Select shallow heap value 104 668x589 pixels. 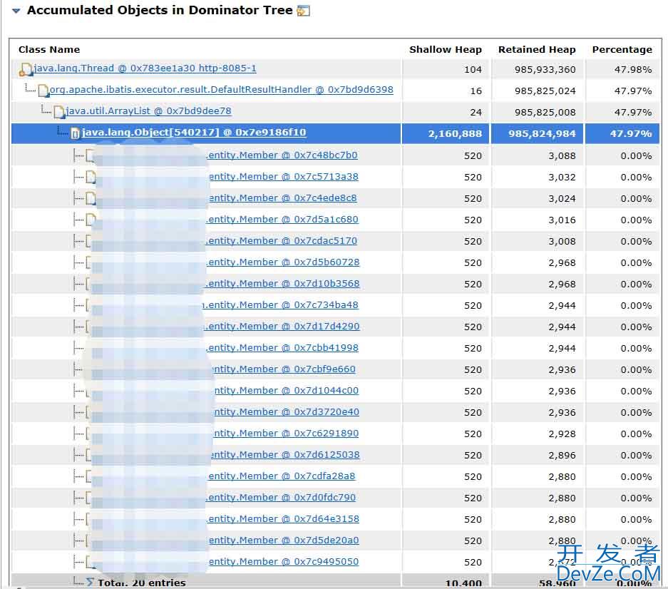pyautogui.click(x=473, y=69)
